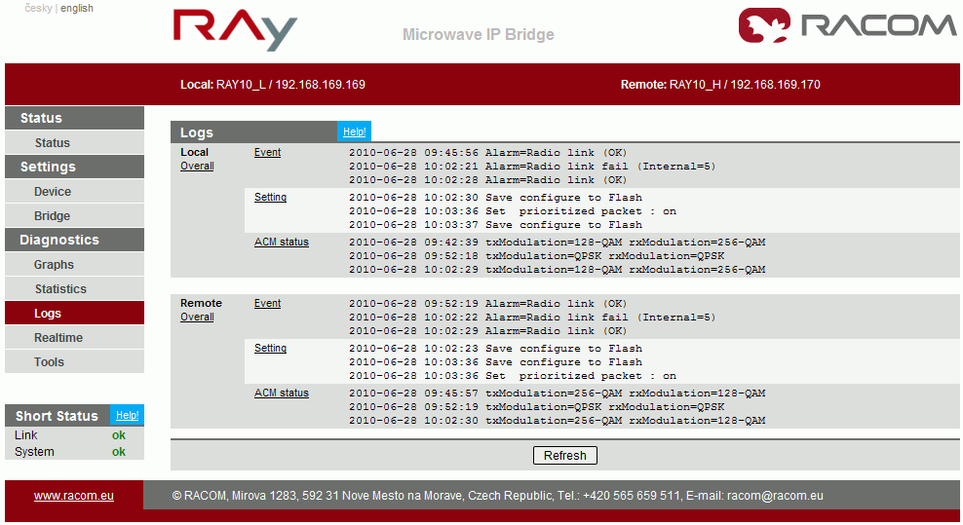The width and height of the screenshot is (963, 525).
Task: Click Short Status panel heading
Action: [x=57, y=416]
